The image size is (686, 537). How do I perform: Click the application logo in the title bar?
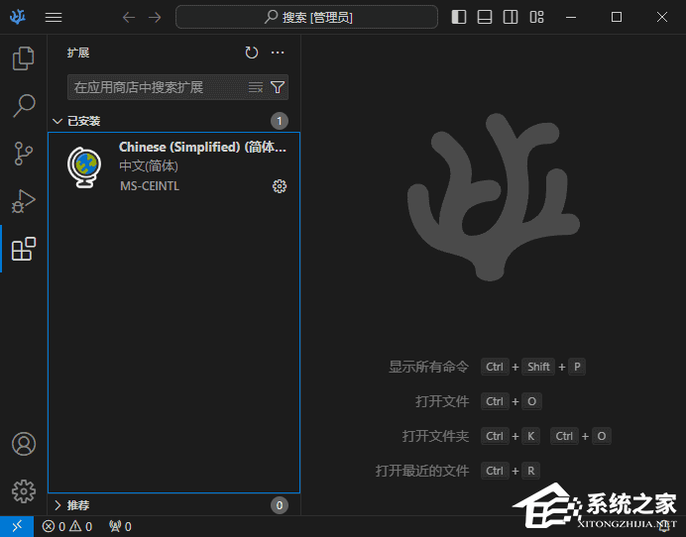(x=18, y=17)
